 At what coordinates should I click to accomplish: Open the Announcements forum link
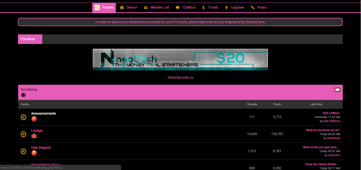tap(43, 114)
